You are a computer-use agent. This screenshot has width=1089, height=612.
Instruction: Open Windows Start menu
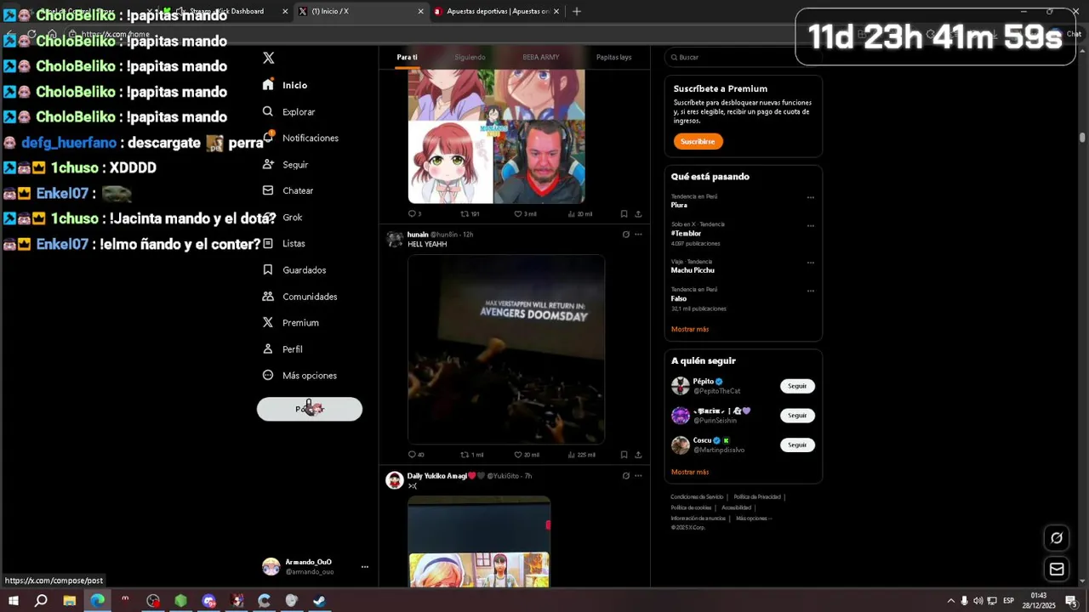14,601
